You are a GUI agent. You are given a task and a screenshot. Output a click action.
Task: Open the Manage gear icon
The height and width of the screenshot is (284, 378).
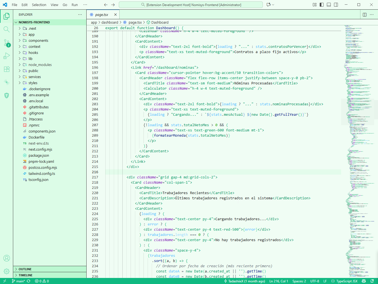point(7,271)
